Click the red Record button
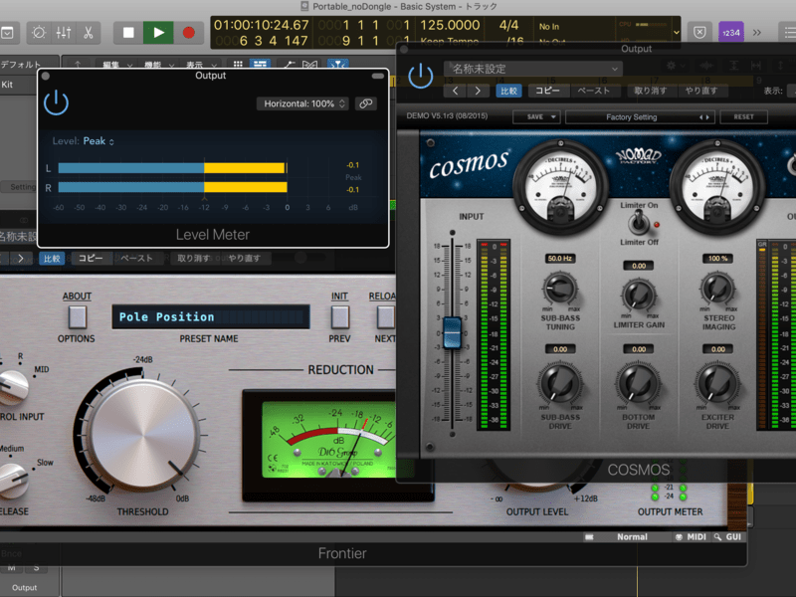The image size is (796, 597). tap(188, 32)
